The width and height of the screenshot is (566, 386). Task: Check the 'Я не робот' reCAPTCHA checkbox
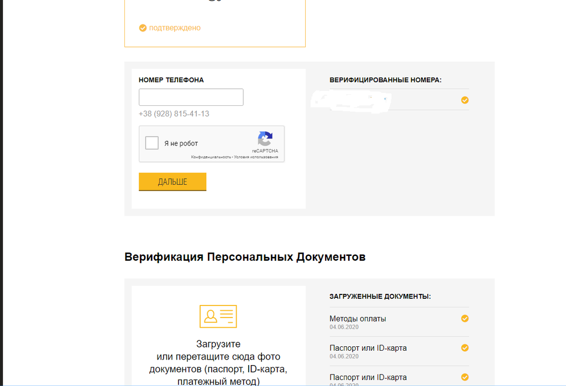pos(152,143)
